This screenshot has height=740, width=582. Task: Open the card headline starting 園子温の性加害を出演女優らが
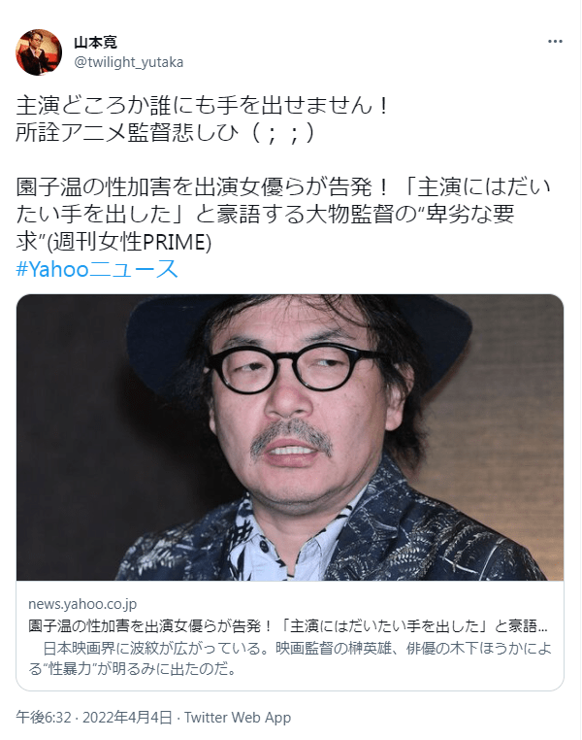pyautogui.click(x=287, y=625)
